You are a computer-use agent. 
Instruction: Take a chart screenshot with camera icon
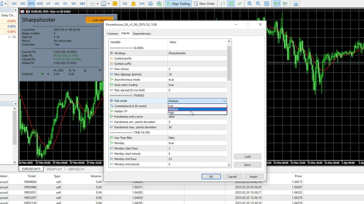(x=296, y=4)
